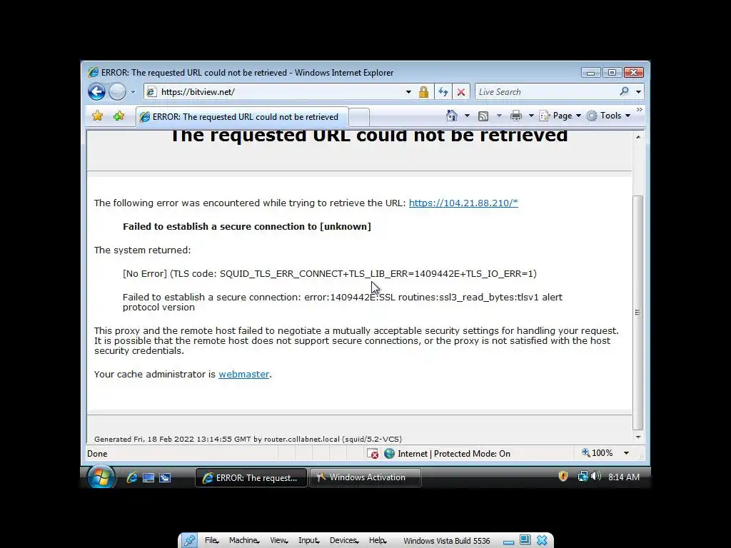The width and height of the screenshot is (731, 548).
Task: Open the VM File menu
Action: tap(211, 541)
